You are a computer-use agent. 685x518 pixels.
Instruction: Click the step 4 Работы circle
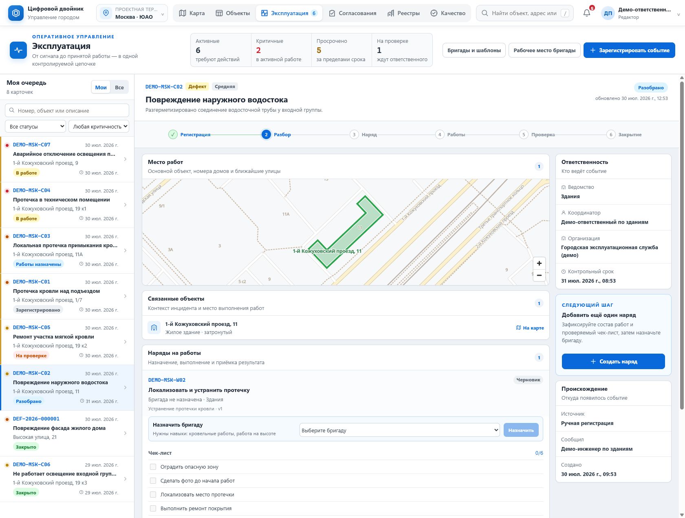[440, 135]
